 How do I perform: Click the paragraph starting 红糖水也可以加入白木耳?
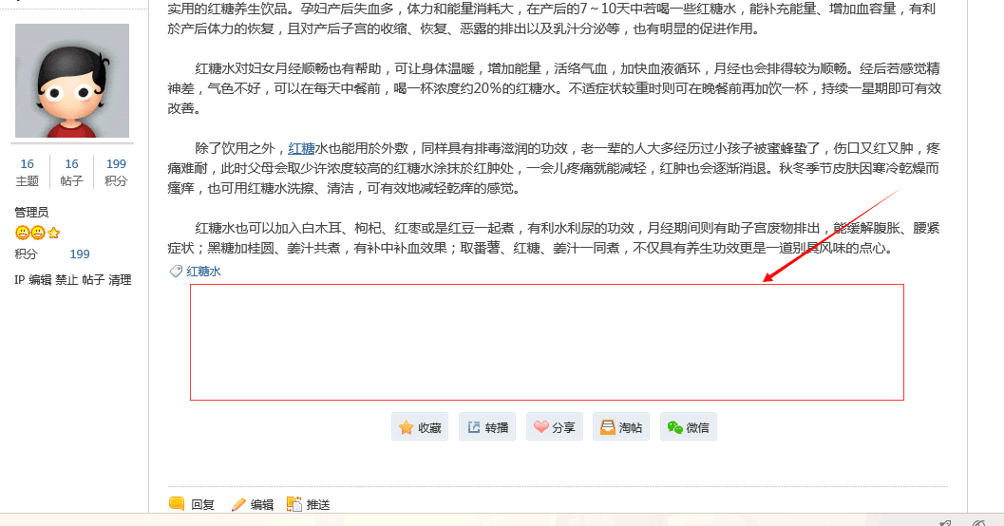pos(554,238)
